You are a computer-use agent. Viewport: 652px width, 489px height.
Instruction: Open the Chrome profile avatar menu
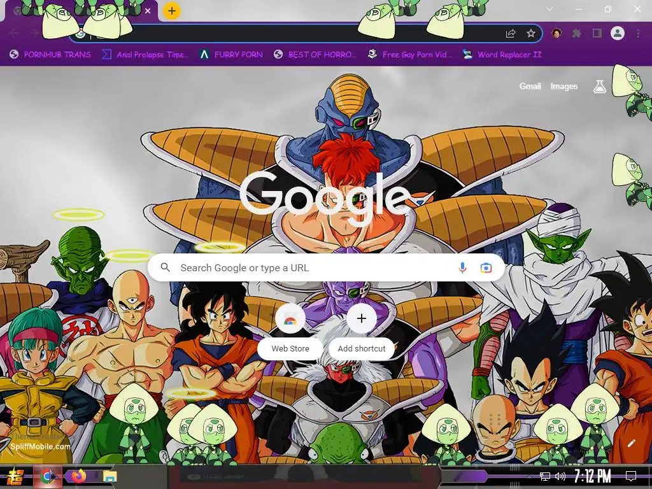[x=618, y=33]
